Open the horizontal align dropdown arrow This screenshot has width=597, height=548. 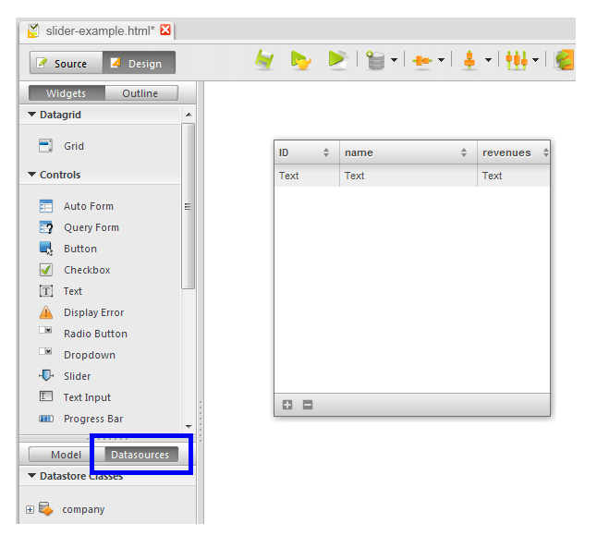(x=441, y=60)
